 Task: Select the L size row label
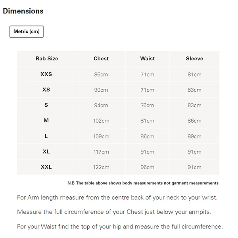coord(46,136)
